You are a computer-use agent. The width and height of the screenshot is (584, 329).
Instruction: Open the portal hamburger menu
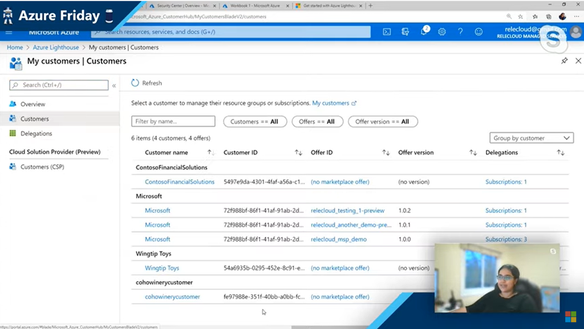(x=9, y=32)
